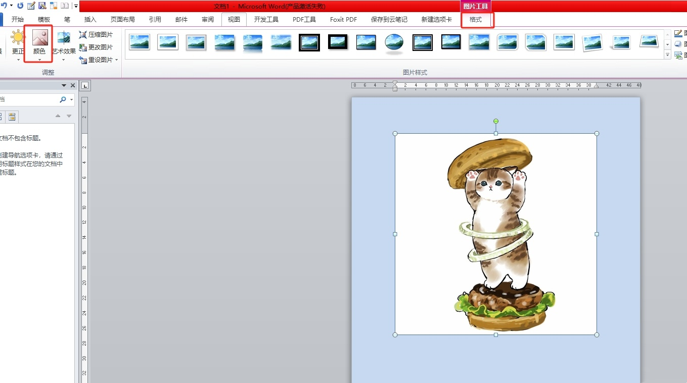Click the picture border pencil icon
The height and width of the screenshot is (383, 687).
678,34
